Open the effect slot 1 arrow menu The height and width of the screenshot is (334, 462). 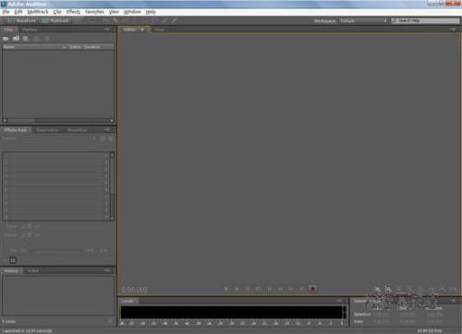click(x=106, y=155)
